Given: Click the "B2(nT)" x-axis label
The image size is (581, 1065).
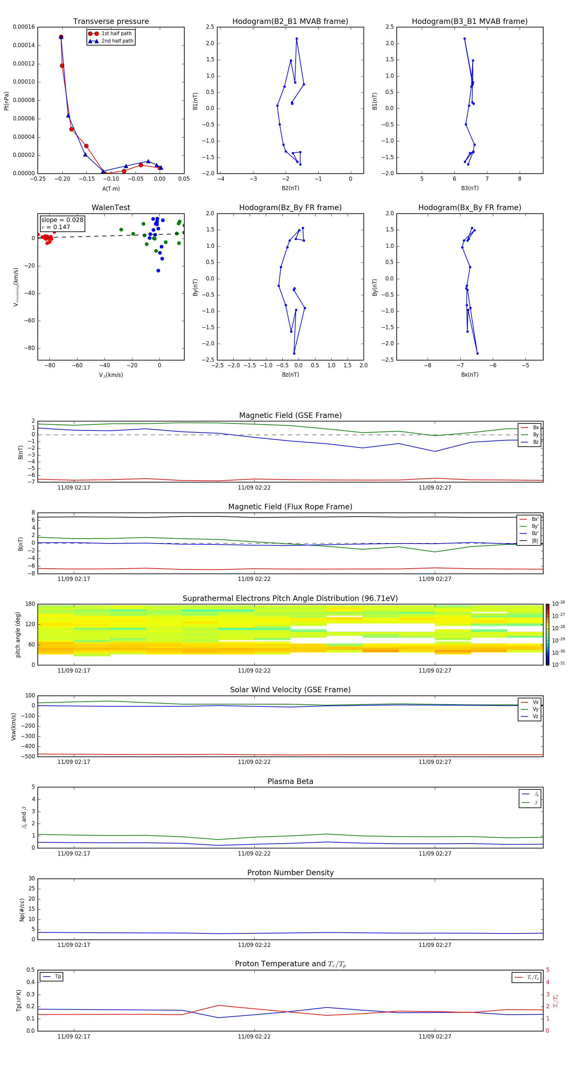Looking at the screenshot, I should tap(290, 188).
